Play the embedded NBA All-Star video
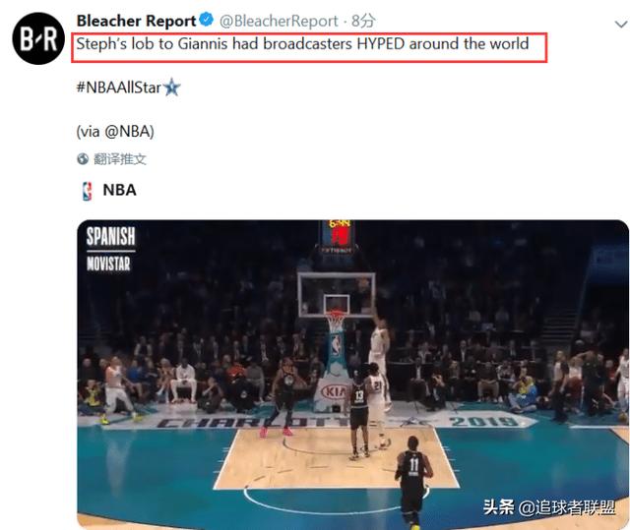Screen dimensions: 630x530 [x=352, y=375]
